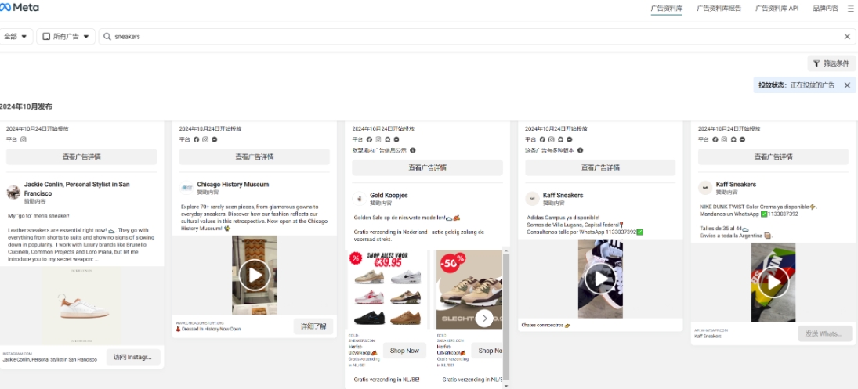The height and width of the screenshot is (389, 858).
Task: Open the 筛选条件 filters panel
Action: point(831,63)
